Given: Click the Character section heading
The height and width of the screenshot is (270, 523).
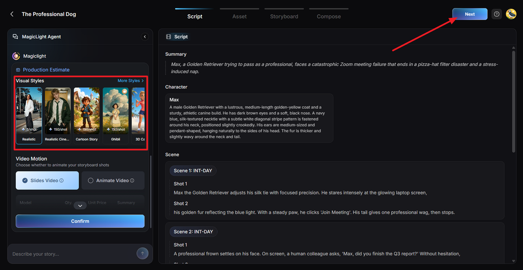Looking at the screenshot, I should (176, 87).
